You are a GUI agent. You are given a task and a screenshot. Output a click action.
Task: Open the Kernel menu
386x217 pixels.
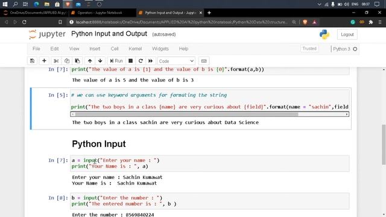click(135, 49)
